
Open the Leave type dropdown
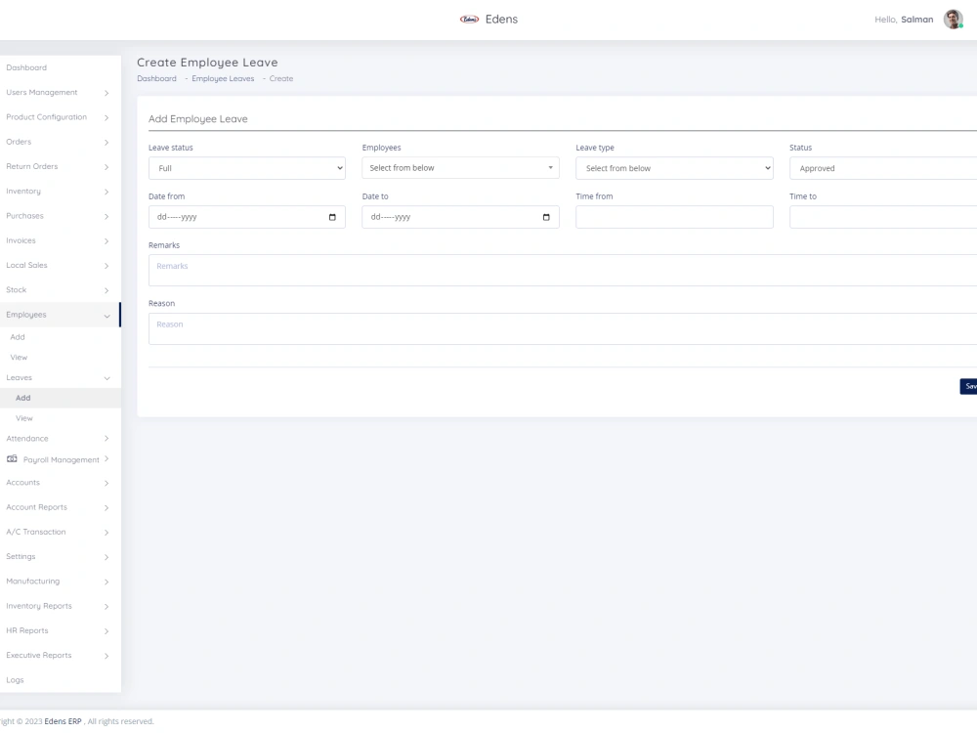pyautogui.click(x=674, y=168)
